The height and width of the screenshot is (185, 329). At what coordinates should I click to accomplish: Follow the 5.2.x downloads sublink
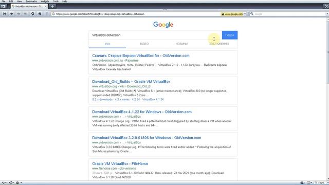102,99
